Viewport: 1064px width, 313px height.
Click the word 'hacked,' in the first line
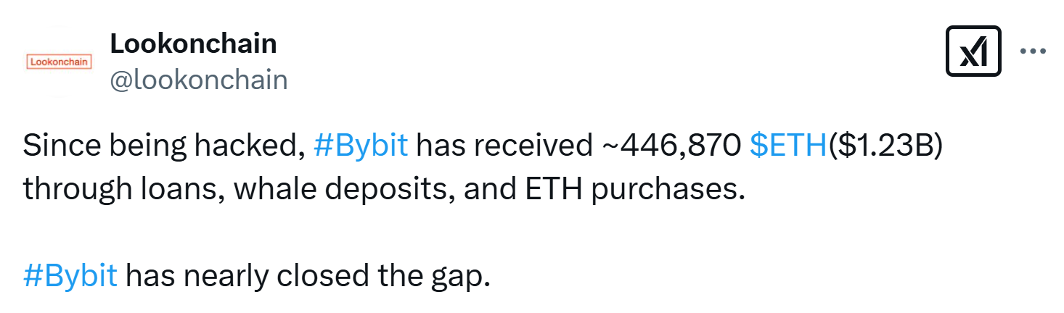250,147
